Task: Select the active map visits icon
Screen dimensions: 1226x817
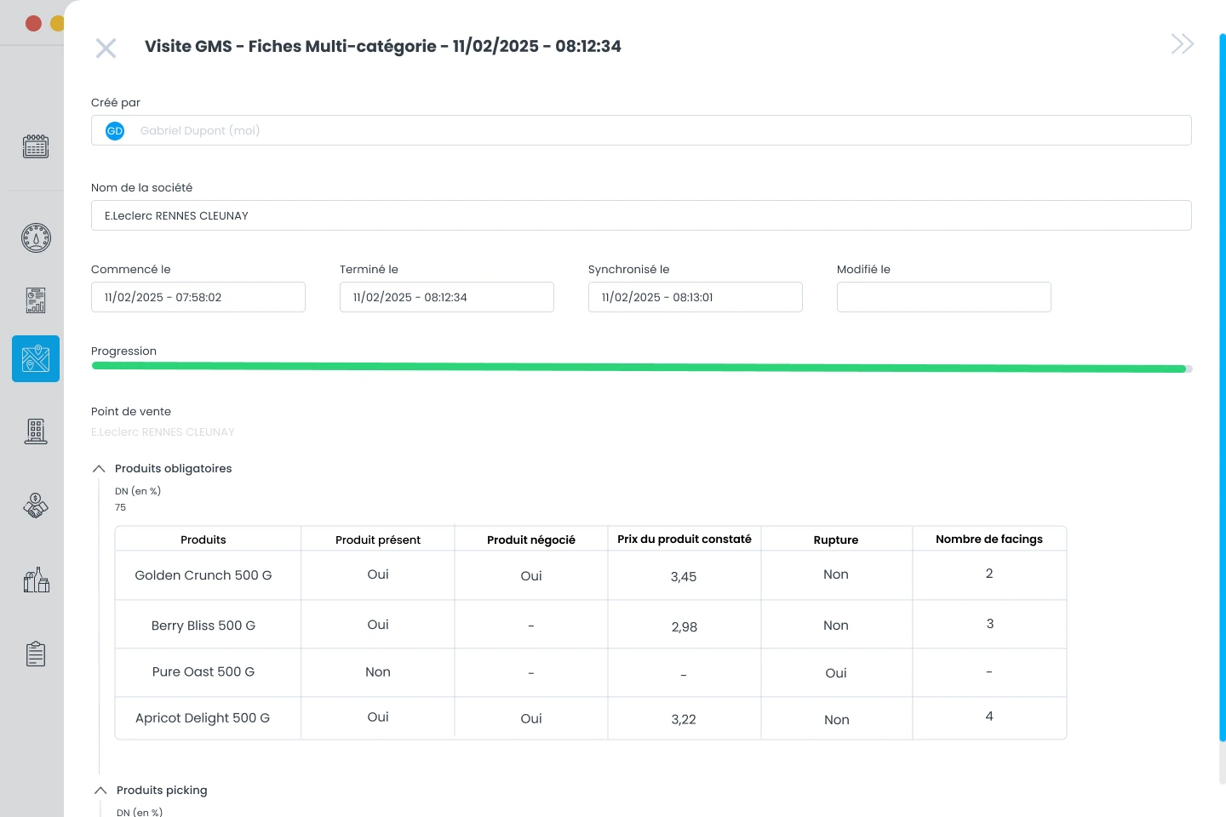Action: (36, 358)
